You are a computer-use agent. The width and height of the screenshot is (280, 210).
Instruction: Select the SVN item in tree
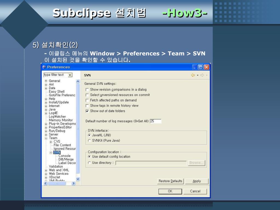coord(57,152)
